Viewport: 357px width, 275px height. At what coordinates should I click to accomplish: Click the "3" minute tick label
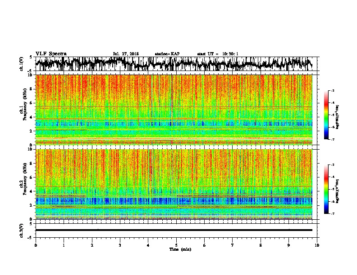coord(120,245)
